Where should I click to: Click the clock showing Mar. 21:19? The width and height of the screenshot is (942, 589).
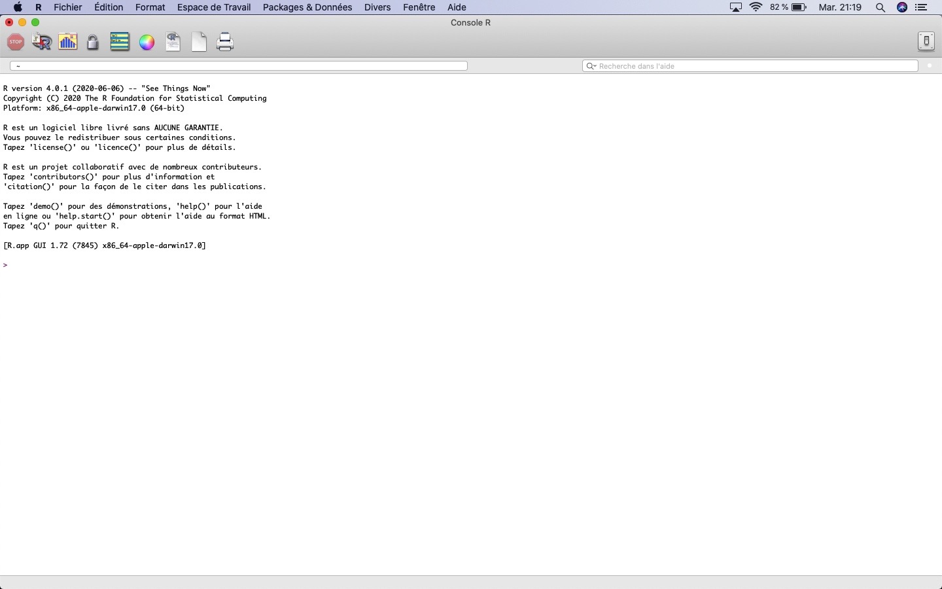(840, 7)
